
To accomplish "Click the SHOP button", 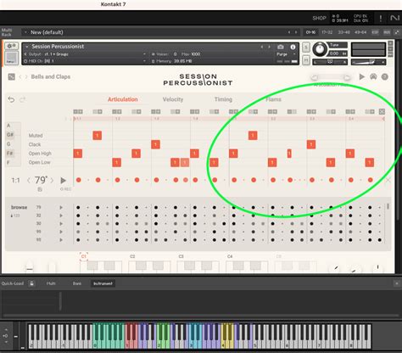I will point(319,18).
